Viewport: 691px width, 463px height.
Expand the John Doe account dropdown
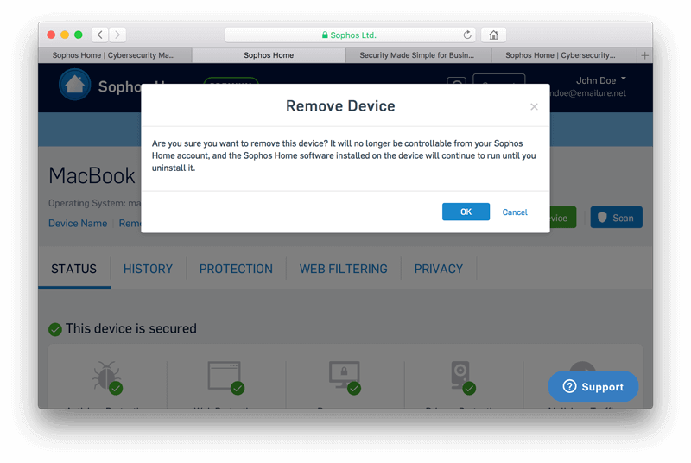600,80
